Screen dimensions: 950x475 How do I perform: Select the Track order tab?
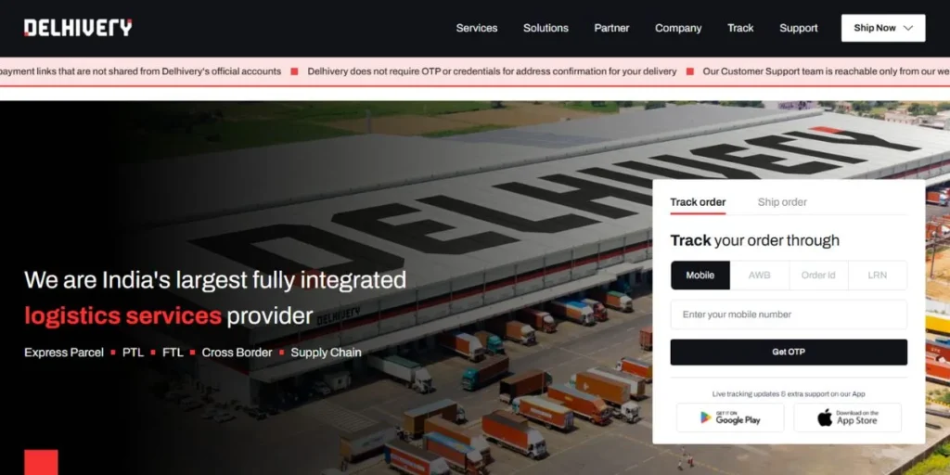point(698,202)
